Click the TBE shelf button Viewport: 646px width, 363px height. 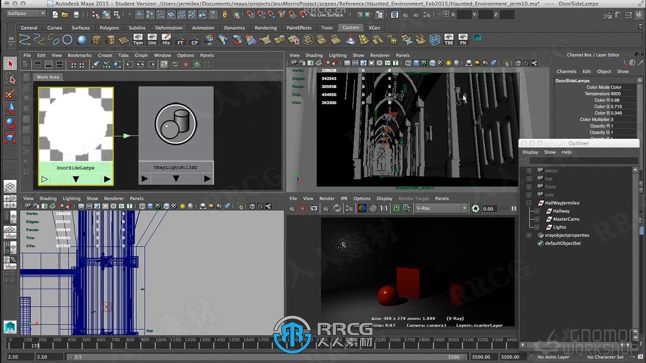pos(449,40)
